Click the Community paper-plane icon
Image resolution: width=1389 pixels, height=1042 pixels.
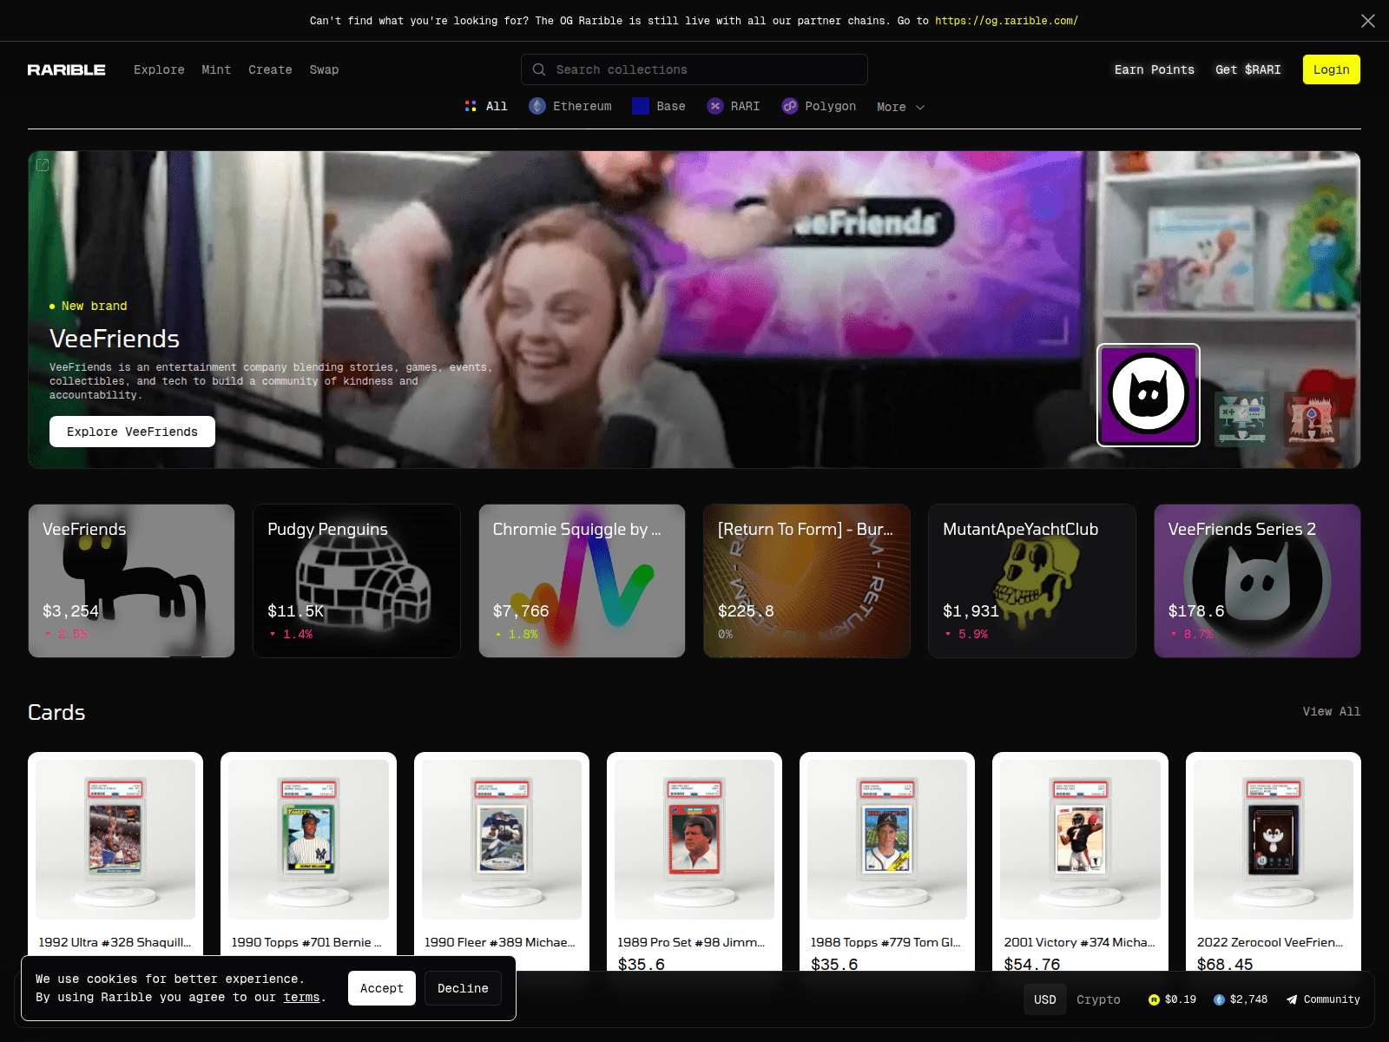[1291, 999]
